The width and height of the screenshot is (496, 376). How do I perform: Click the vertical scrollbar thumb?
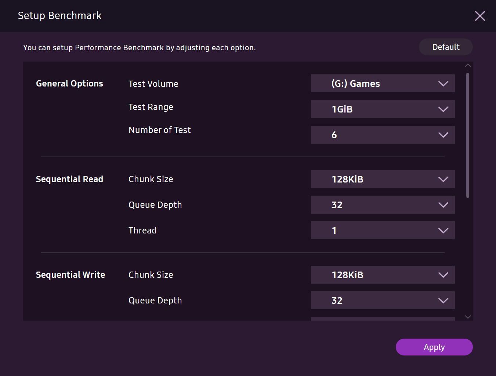(468, 136)
